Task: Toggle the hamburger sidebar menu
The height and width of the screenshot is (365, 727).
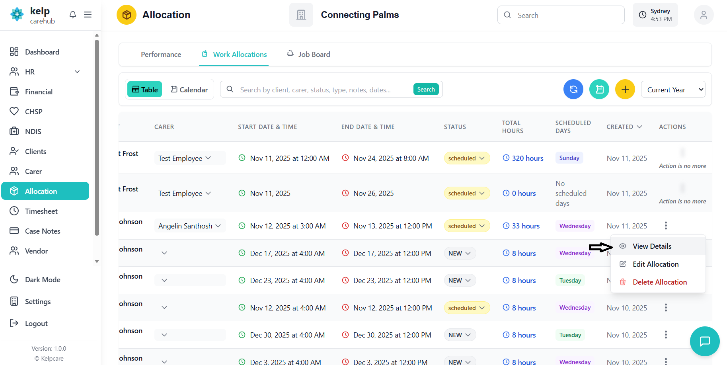Action: [88, 15]
